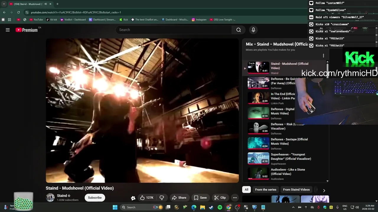
Task: Select the All filter chip
Action: tap(246, 190)
